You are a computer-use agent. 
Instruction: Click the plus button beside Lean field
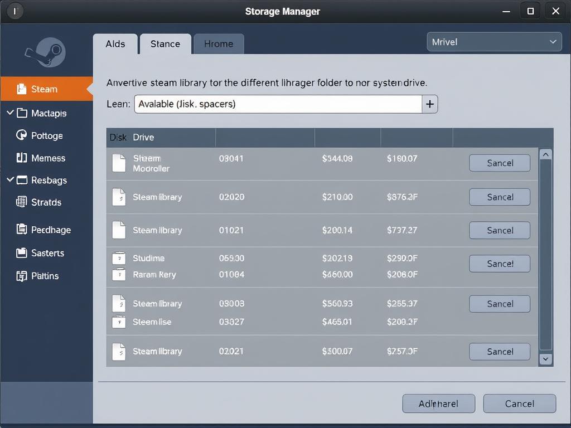pos(430,104)
